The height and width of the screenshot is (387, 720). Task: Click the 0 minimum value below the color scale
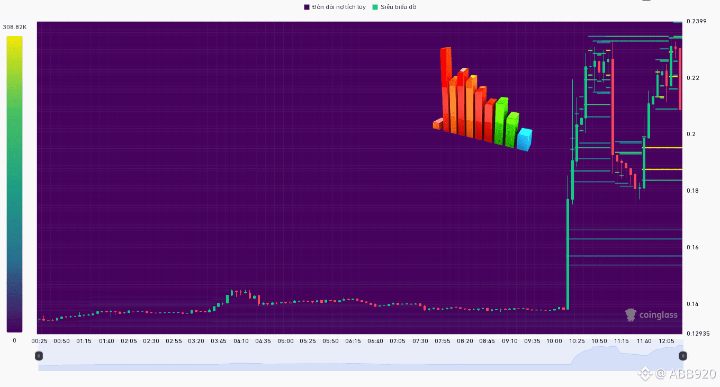pyautogui.click(x=14, y=340)
